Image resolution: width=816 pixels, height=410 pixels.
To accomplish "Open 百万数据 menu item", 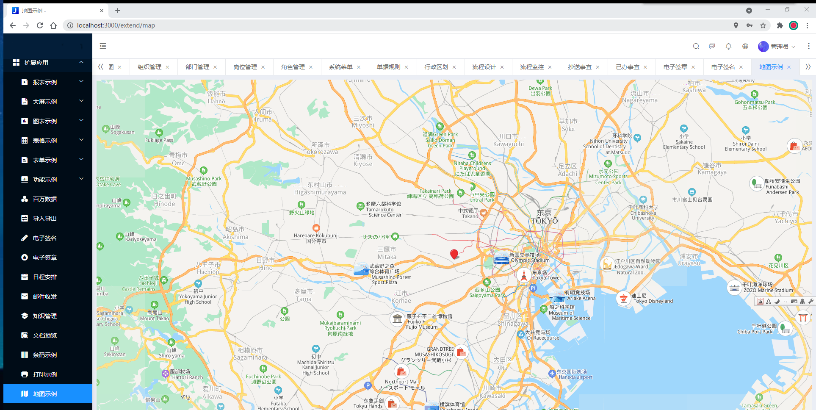I will [x=47, y=199].
